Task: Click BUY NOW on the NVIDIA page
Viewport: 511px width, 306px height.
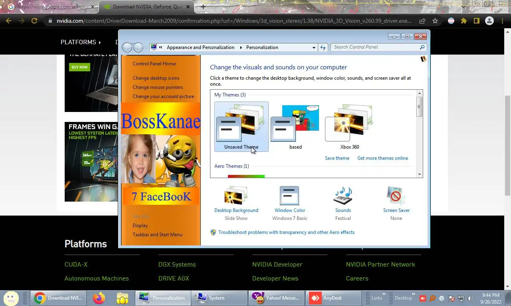Action: [79, 67]
